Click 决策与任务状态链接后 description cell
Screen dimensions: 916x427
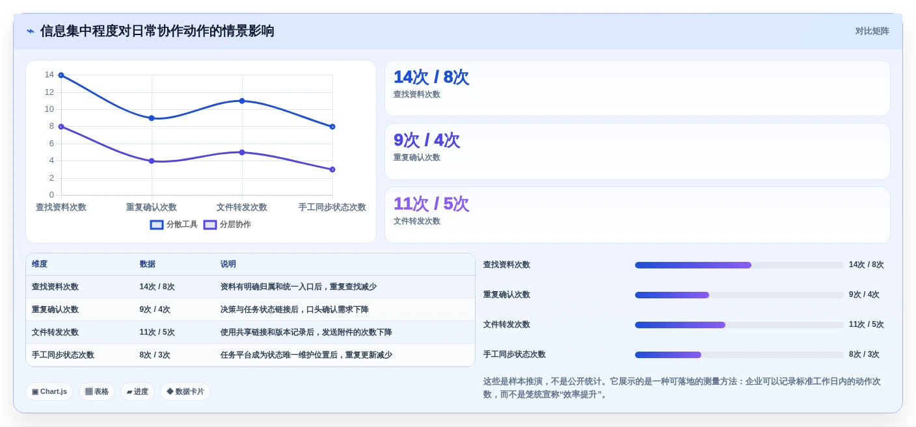click(x=295, y=309)
